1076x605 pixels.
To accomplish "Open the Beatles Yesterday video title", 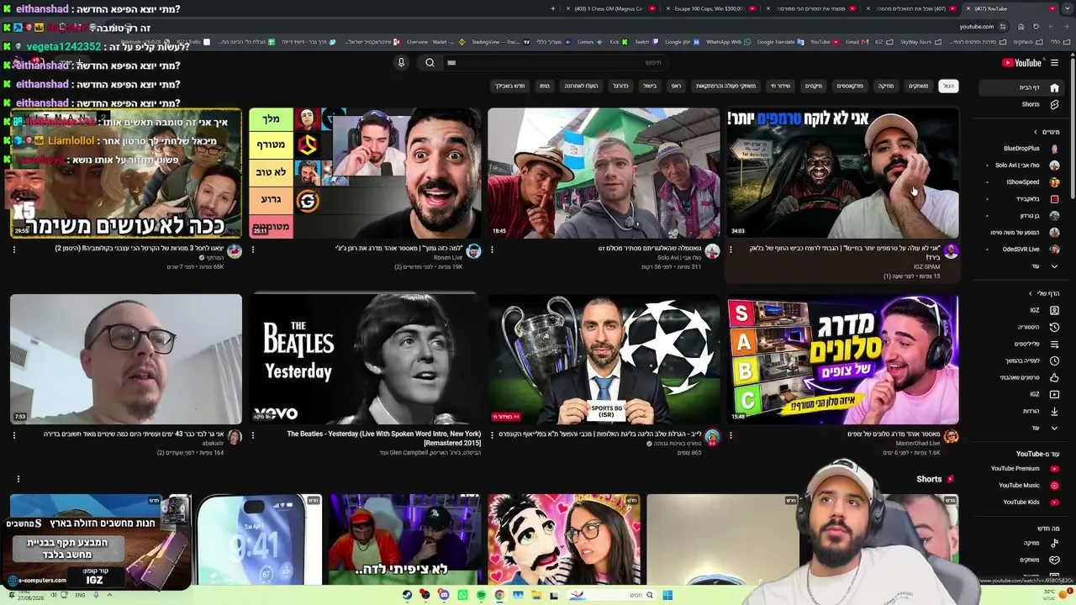I will 384,438.
